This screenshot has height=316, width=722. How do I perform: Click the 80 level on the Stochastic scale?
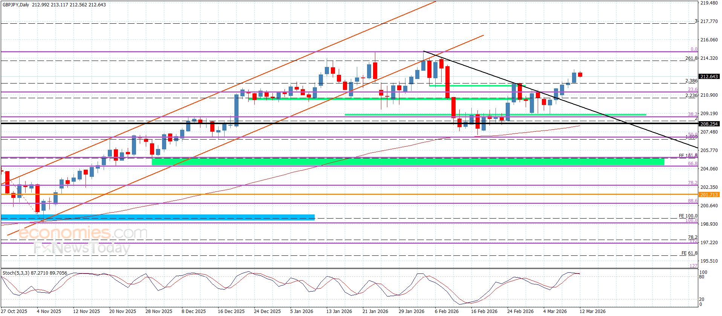702,277
